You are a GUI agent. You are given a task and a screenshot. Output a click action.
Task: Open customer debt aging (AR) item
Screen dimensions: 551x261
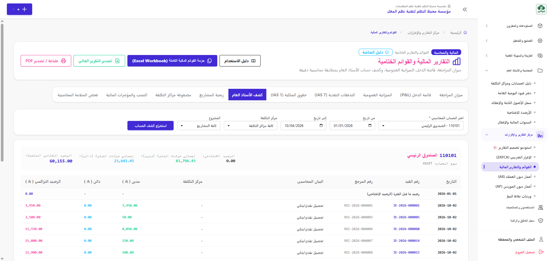[x=515, y=177]
